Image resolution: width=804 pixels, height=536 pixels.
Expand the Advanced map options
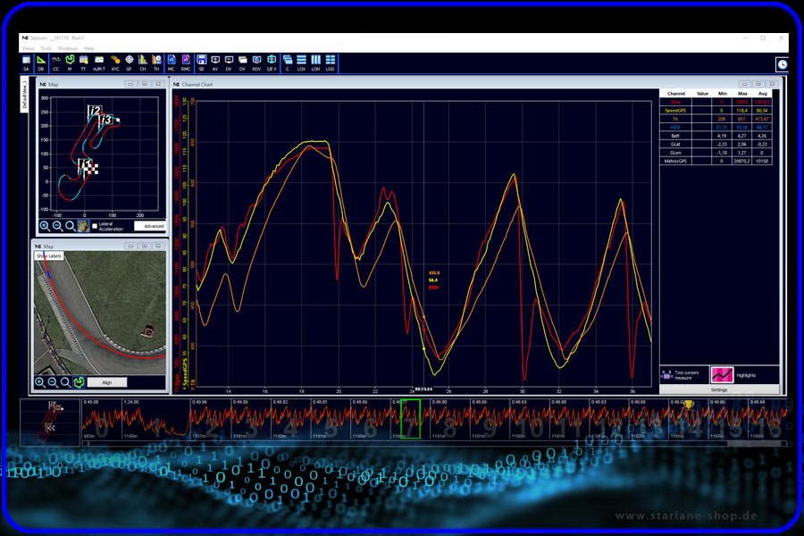click(150, 226)
